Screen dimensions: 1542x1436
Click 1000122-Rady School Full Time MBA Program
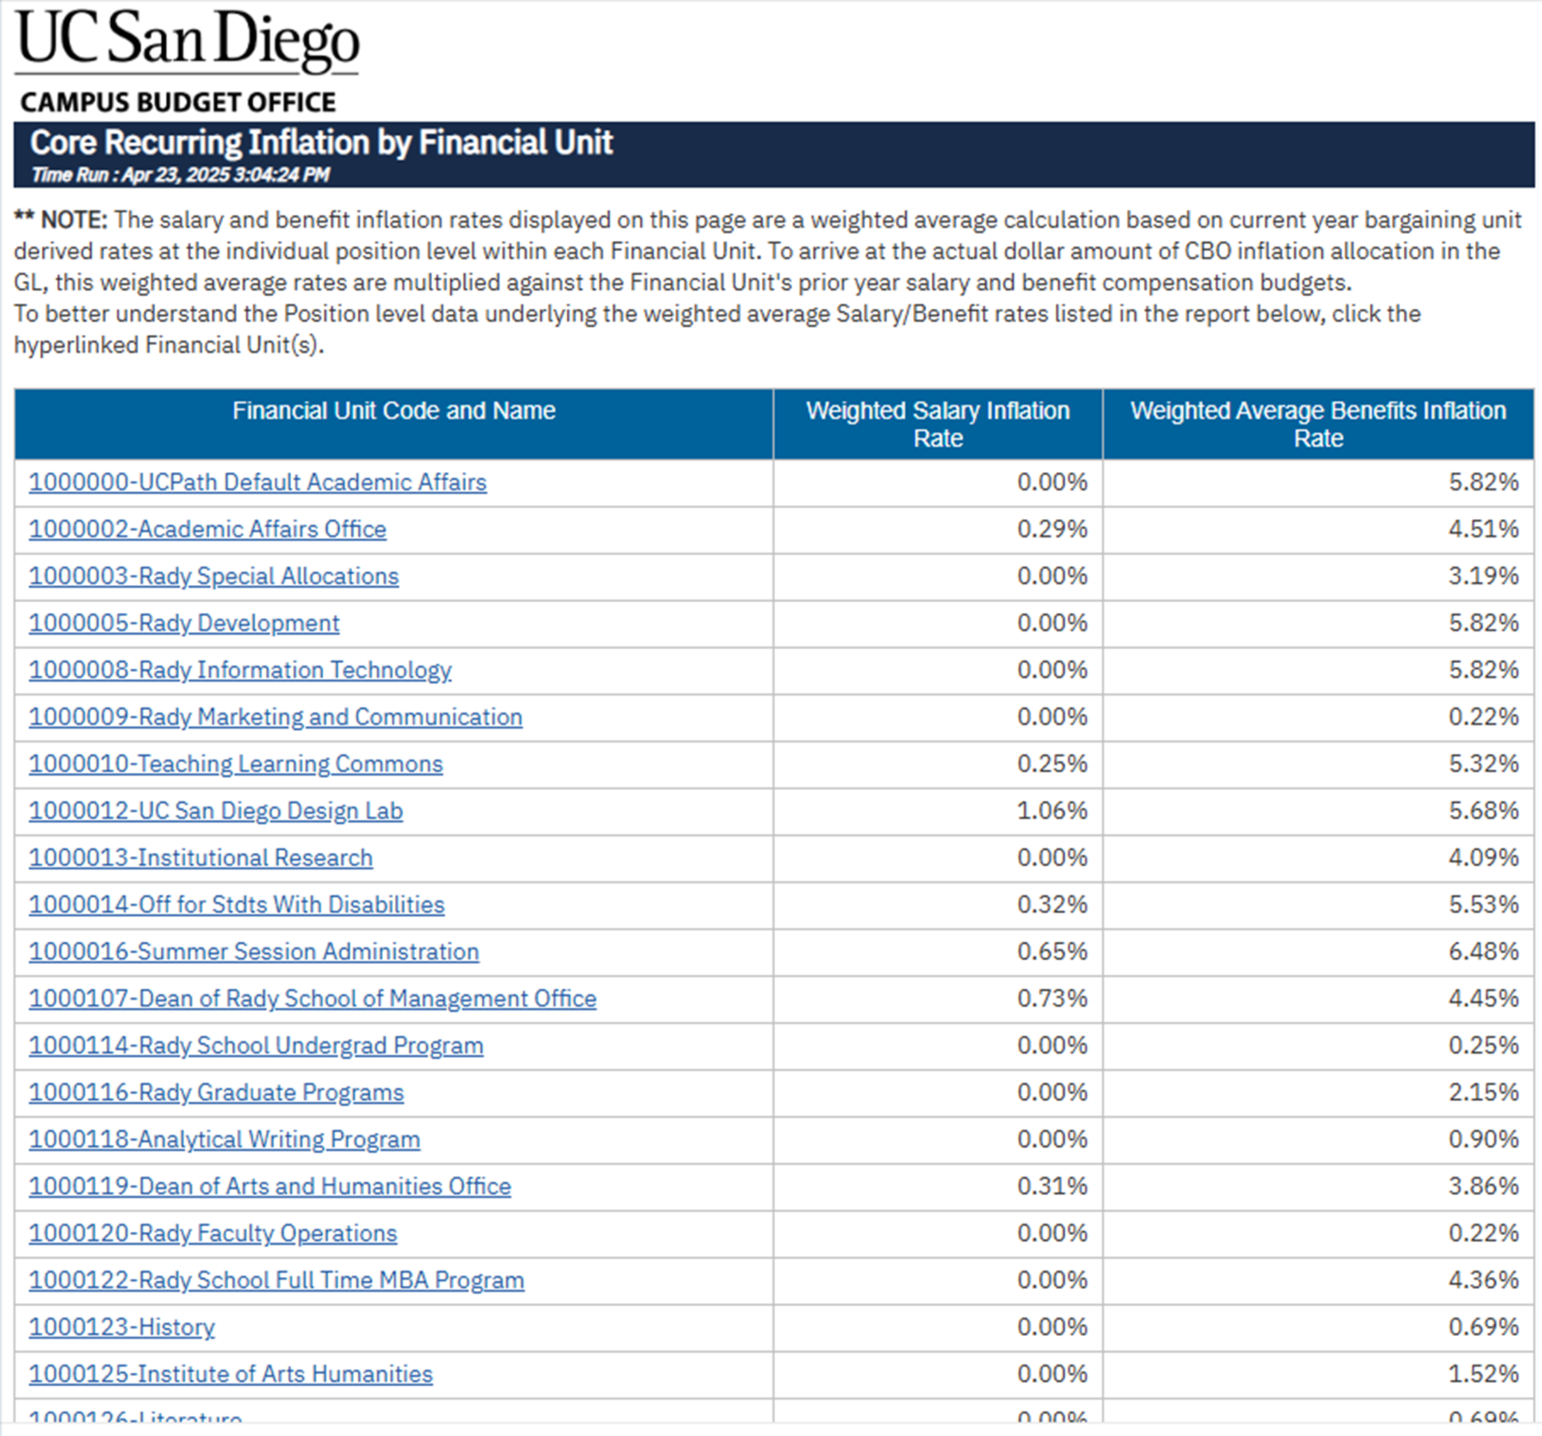coord(276,1280)
